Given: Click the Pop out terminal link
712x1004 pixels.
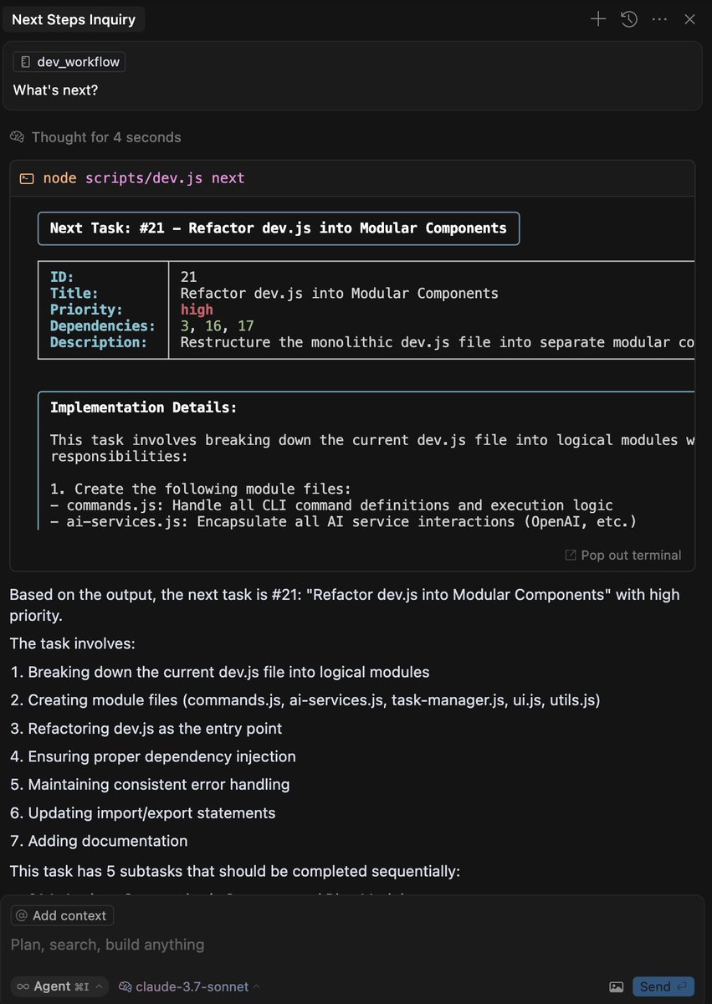Looking at the screenshot, I should click(x=623, y=555).
